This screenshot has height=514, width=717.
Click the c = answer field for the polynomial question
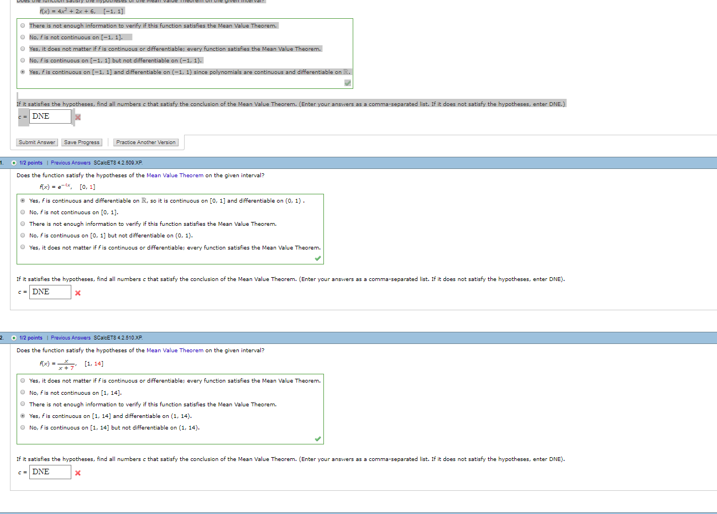click(50, 116)
